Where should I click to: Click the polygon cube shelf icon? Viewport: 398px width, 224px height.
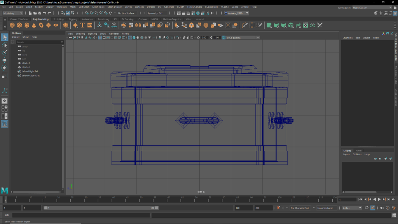pyautogui.click(x=19, y=25)
